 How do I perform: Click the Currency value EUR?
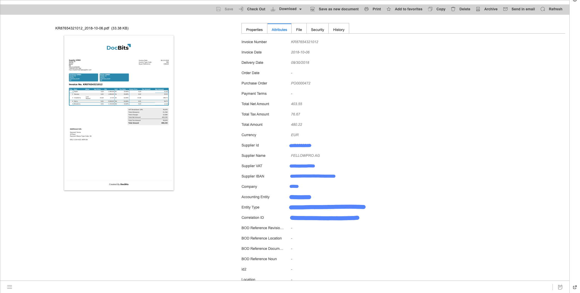click(295, 135)
